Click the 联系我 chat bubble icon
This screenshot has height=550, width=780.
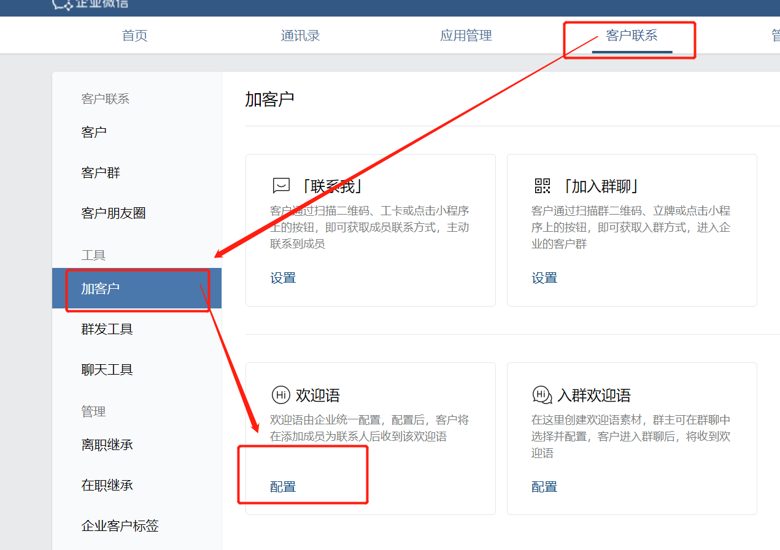point(281,186)
